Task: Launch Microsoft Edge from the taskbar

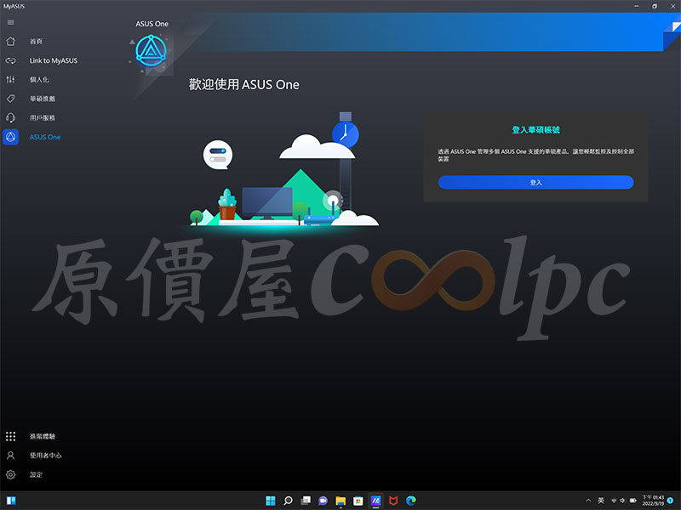Action: pos(411,501)
